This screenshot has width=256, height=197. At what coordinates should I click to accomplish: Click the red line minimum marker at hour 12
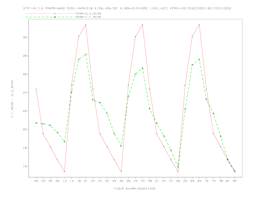click(x=65, y=172)
